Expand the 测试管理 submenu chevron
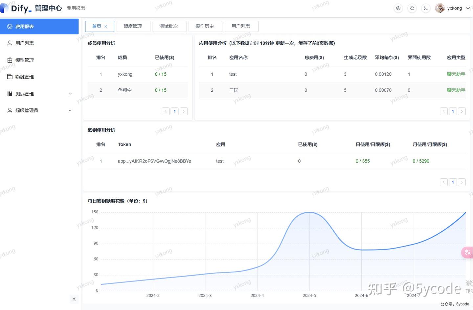The image size is (473, 310). [x=70, y=94]
